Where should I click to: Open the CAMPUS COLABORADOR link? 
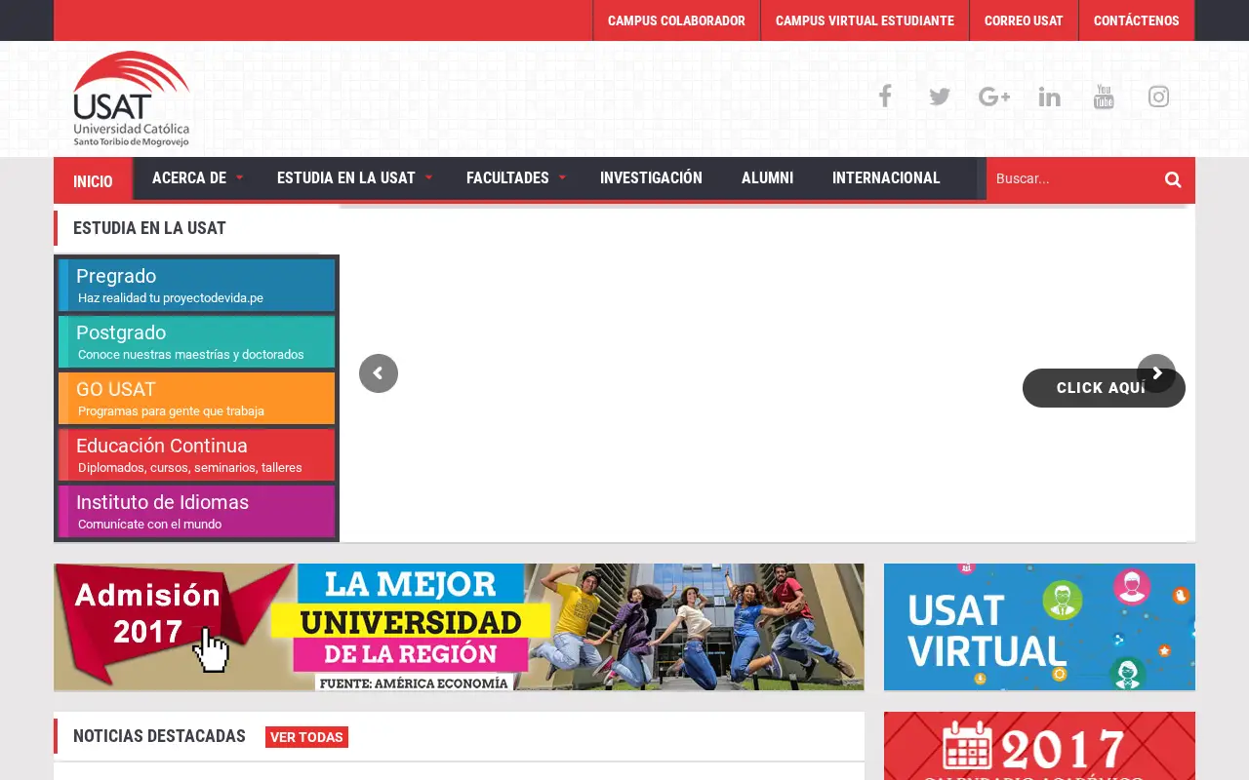click(x=676, y=20)
